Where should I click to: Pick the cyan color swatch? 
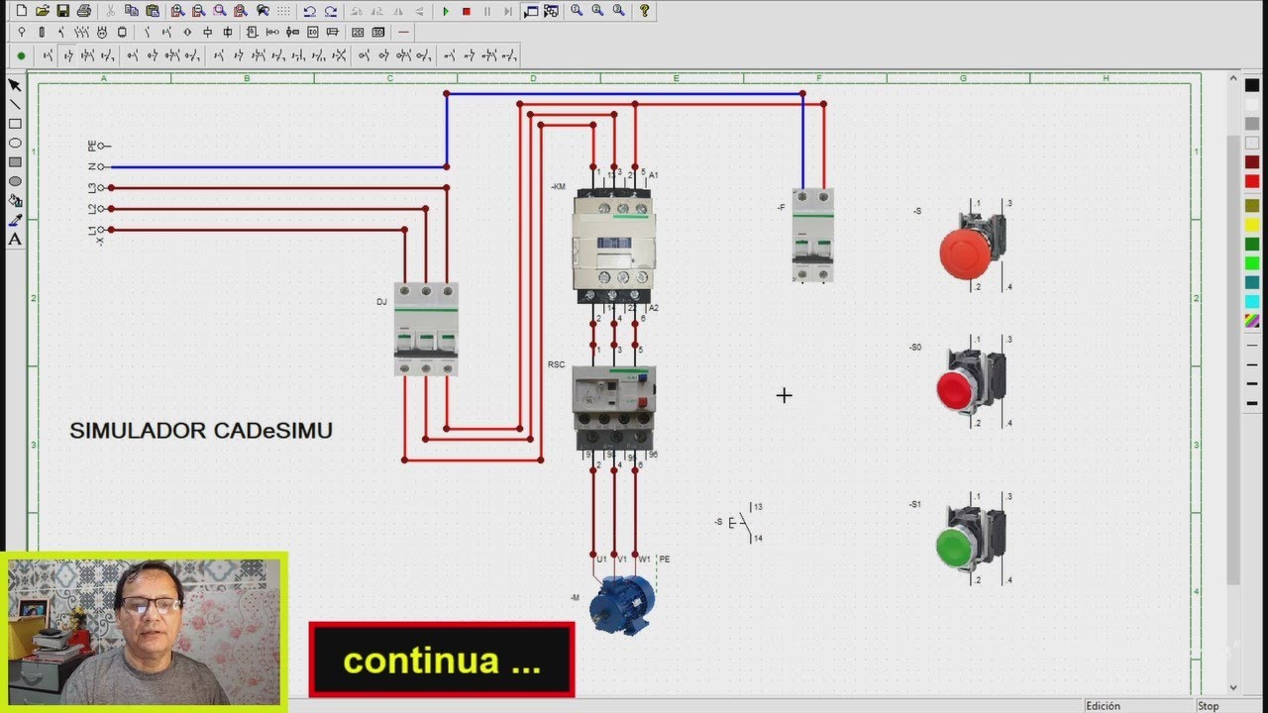coord(1252,301)
